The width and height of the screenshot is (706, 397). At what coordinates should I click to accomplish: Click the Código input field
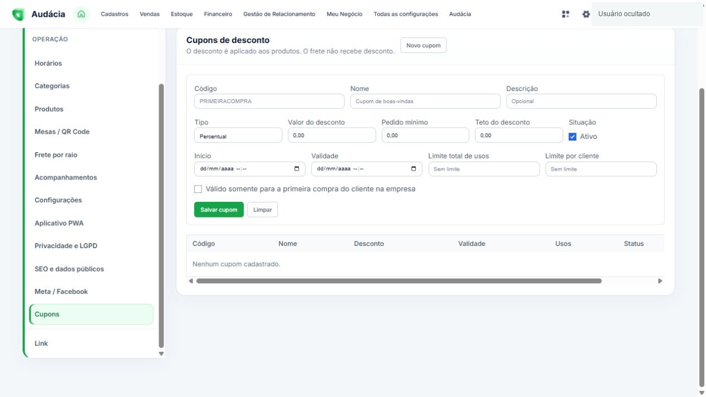tap(270, 101)
